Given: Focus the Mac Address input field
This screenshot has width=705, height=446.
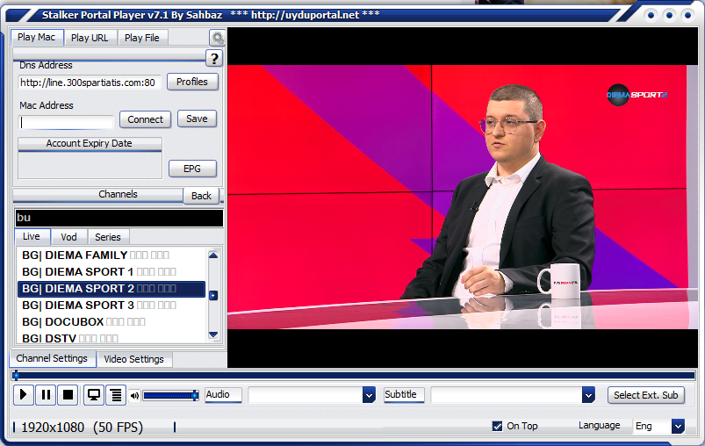Looking at the screenshot, I should click(66, 122).
